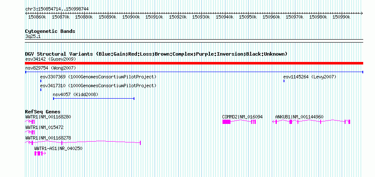Click the 150930k ruler tick label
This screenshot has height=177, width=375.
tap(201, 17)
